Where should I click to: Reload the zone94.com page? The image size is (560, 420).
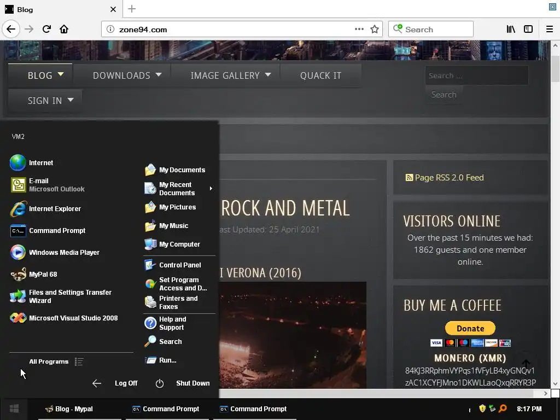[46, 30]
